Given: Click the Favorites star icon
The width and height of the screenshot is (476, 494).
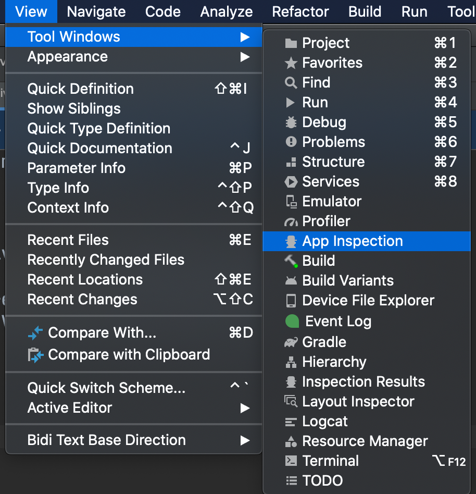Looking at the screenshot, I should click(x=291, y=63).
